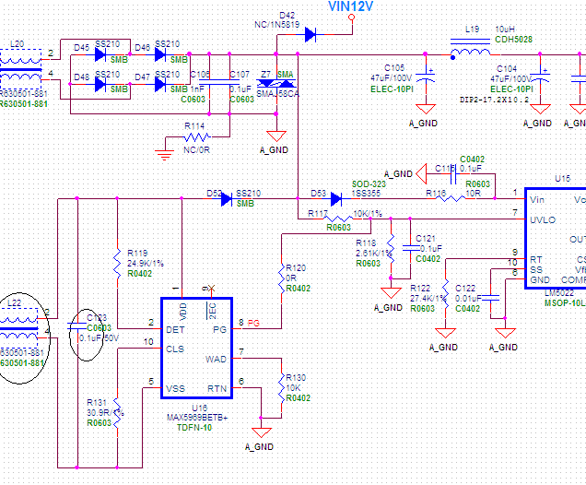The width and height of the screenshot is (586, 485).
Task: Click the SMAJ58CA value label
Action: (x=277, y=94)
